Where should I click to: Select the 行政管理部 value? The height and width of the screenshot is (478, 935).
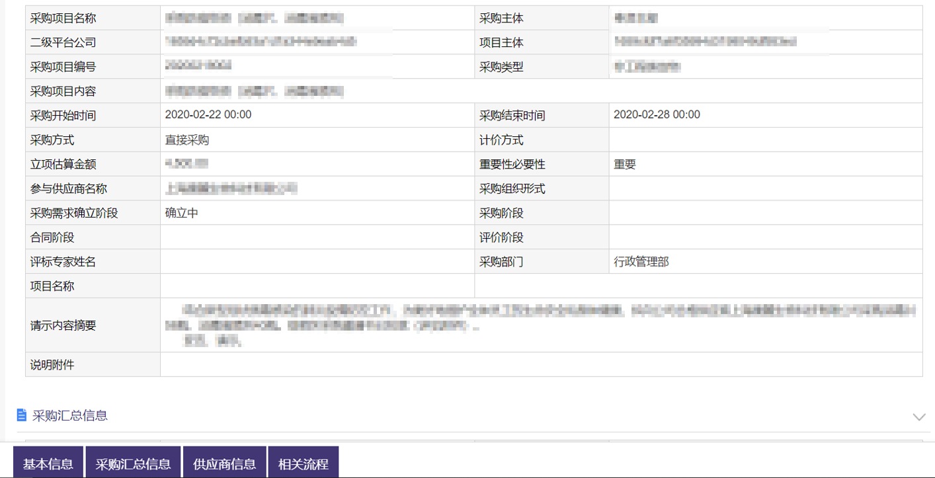641,262
